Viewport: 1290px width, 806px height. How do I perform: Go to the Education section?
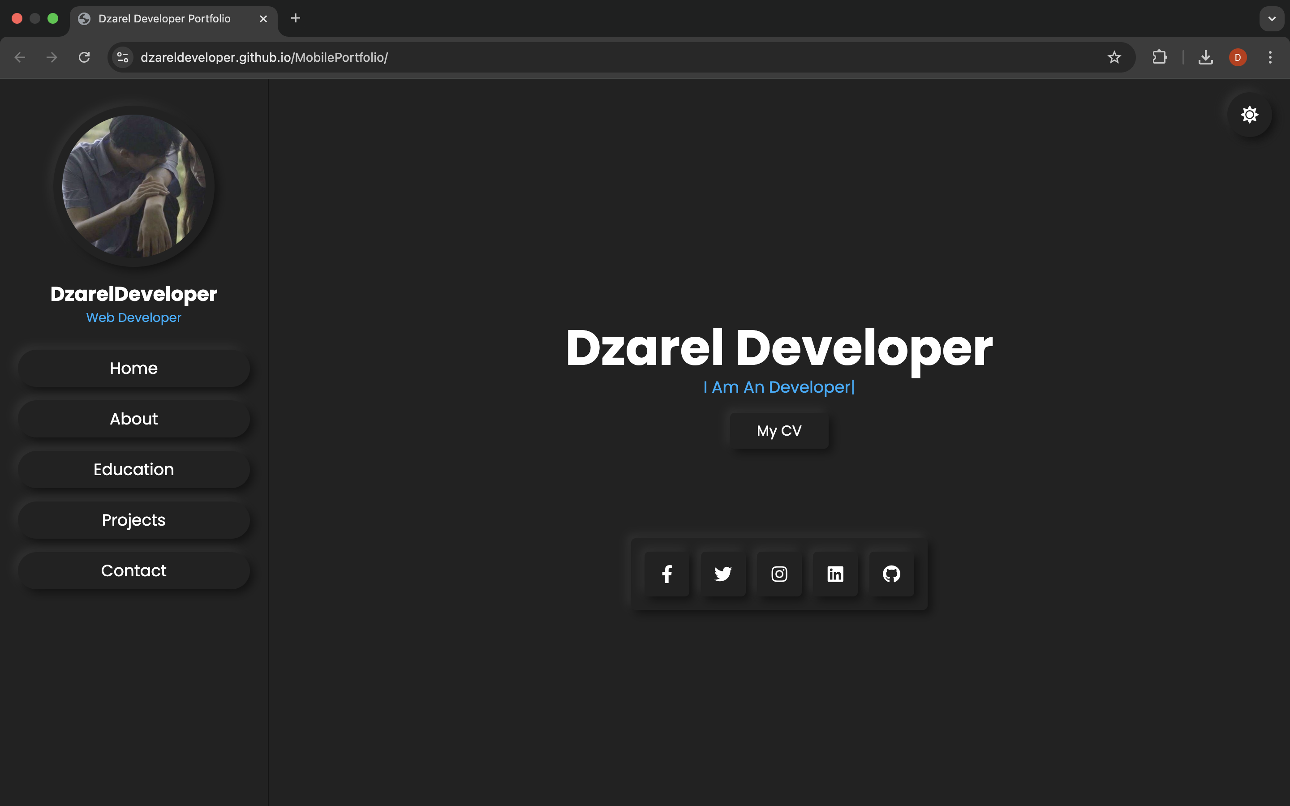[134, 470]
